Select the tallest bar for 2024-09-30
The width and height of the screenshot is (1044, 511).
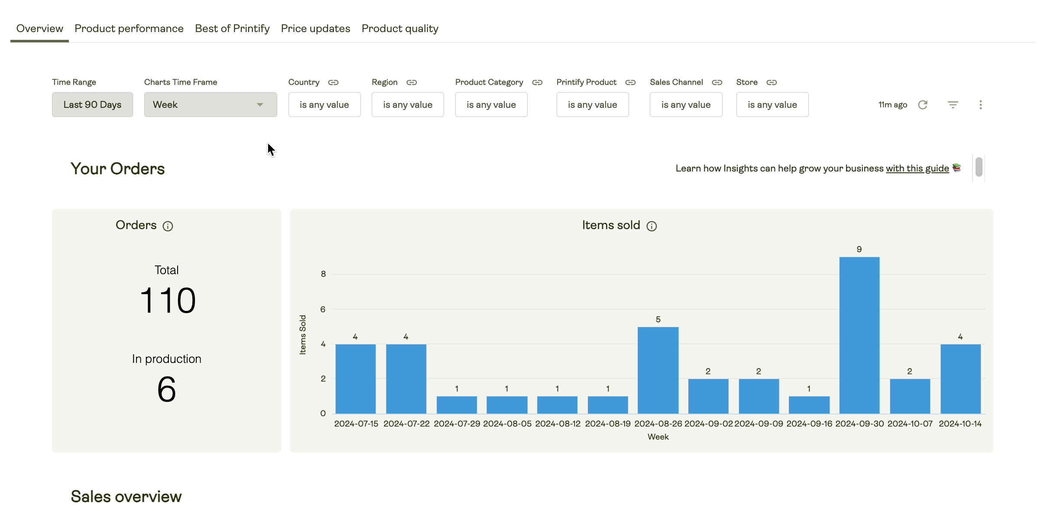coord(859,333)
